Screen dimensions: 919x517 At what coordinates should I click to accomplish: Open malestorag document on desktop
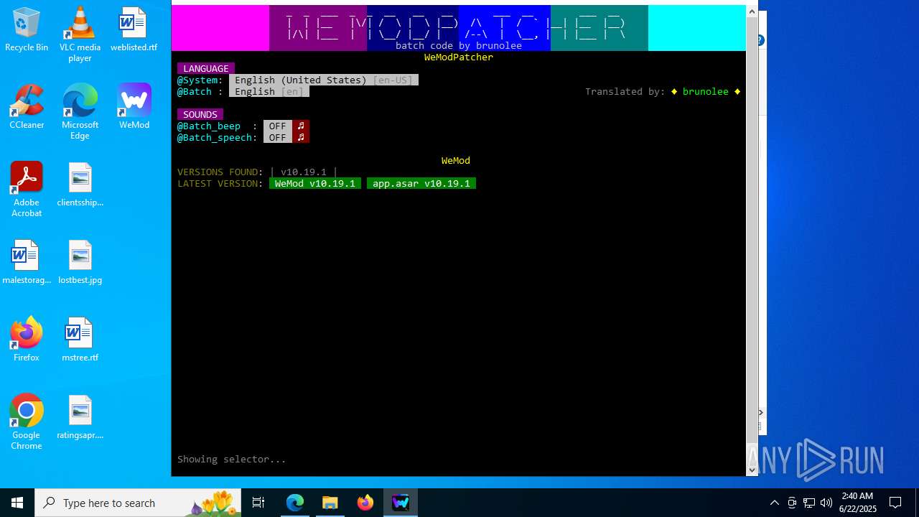(x=27, y=262)
